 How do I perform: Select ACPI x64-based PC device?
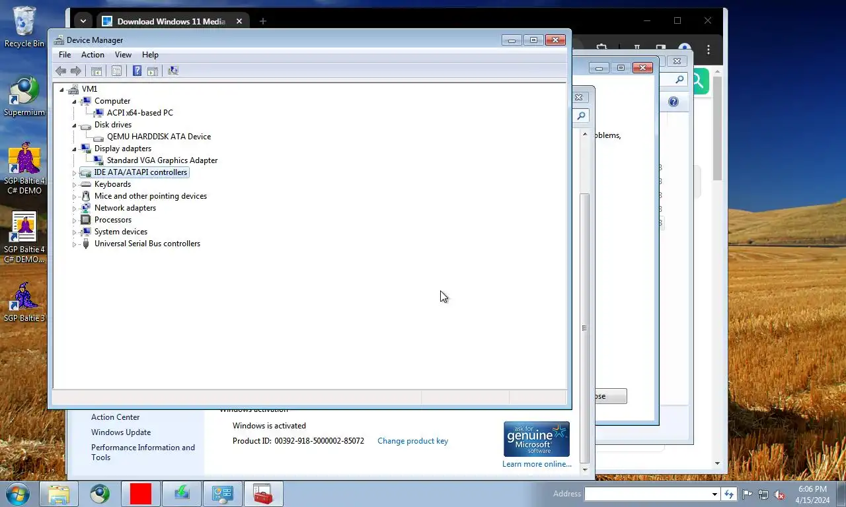140,113
